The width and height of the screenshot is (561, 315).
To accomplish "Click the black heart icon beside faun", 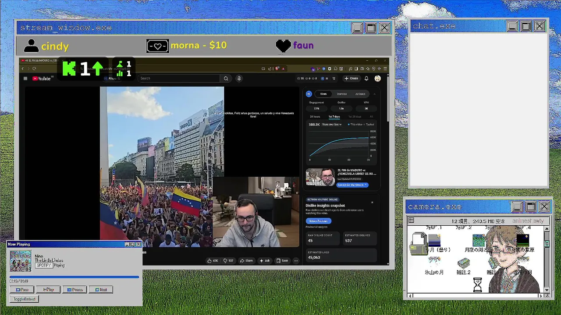I will (x=283, y=45).
